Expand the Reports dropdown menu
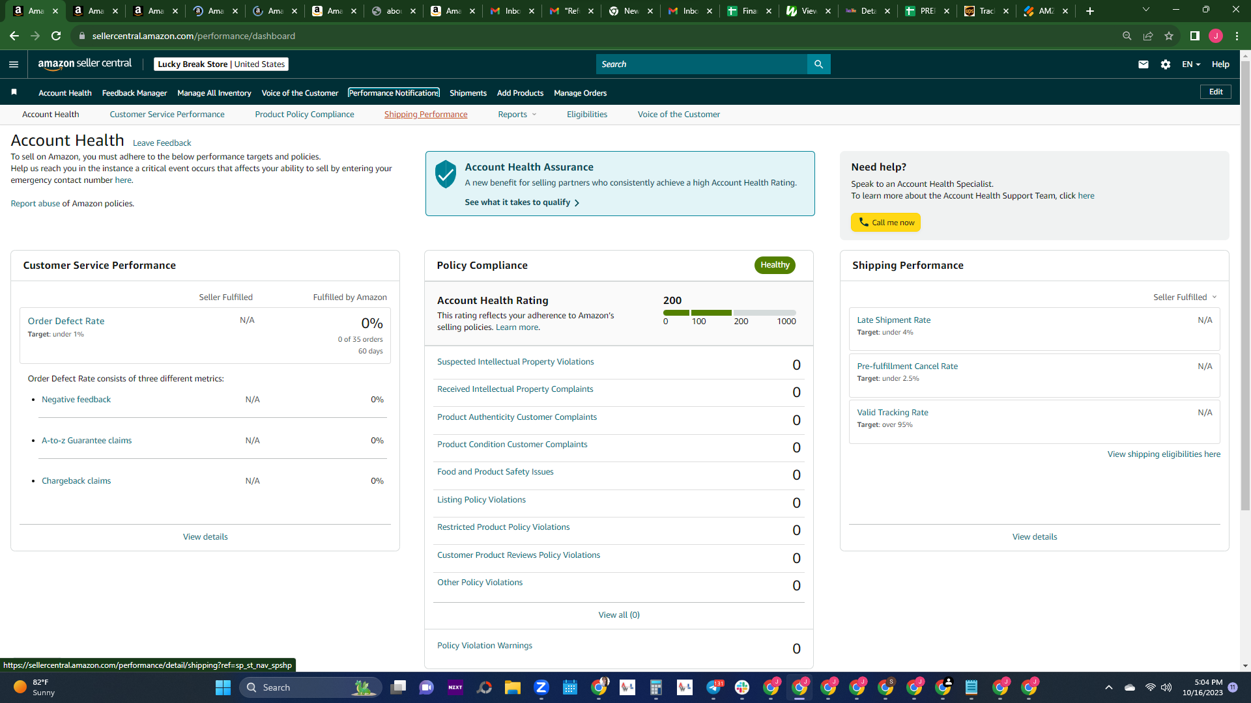The width and height of the screenshot is (1251, 703). [x=517, y=115]
